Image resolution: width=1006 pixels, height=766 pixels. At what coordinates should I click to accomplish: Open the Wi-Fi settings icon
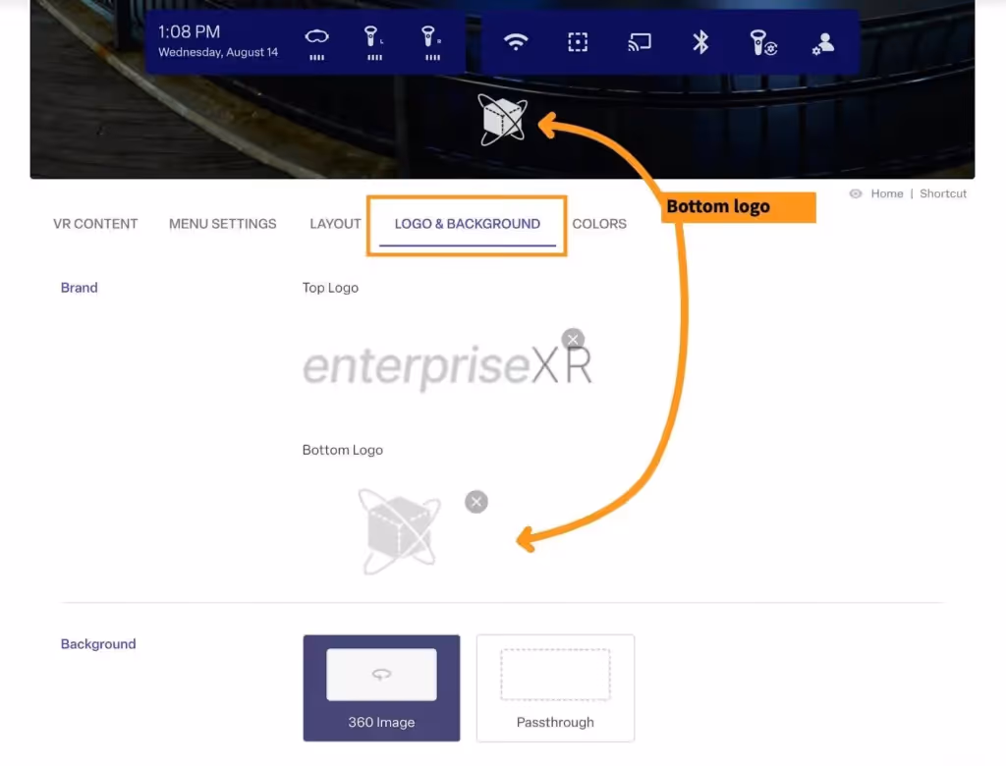click(x=516, y=42)
